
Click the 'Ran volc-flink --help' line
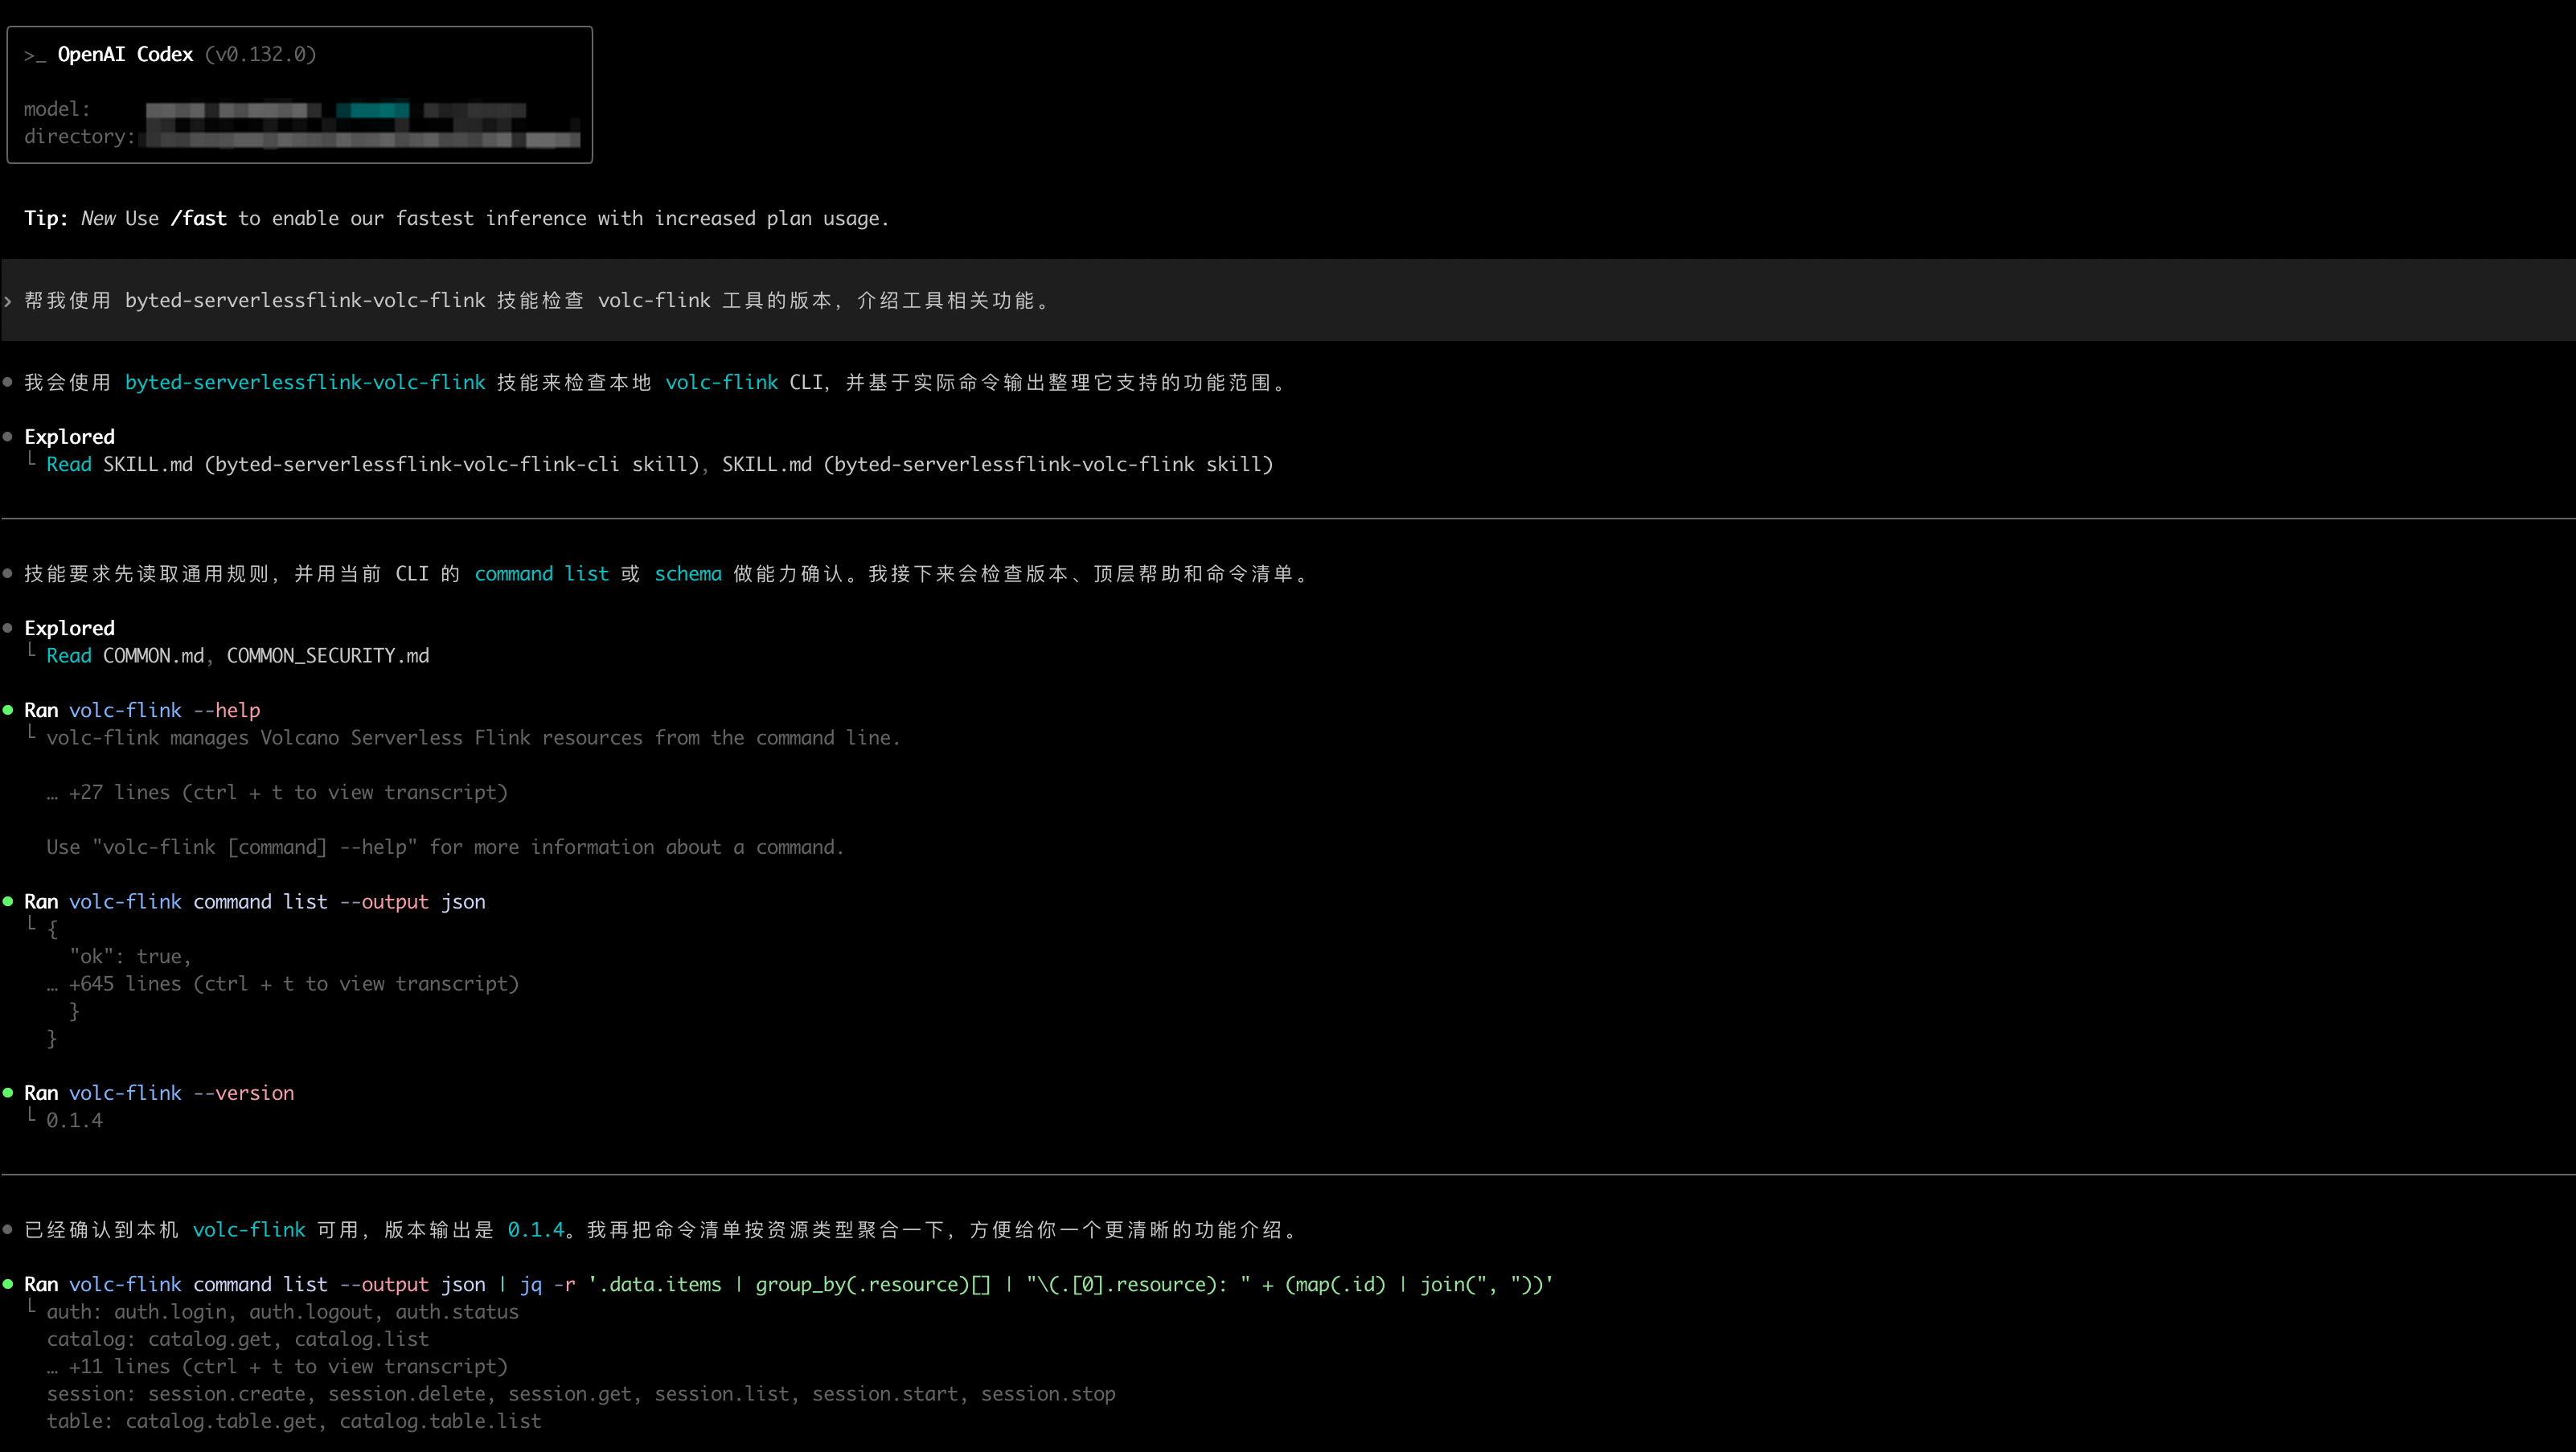click(x=142, y=710)
